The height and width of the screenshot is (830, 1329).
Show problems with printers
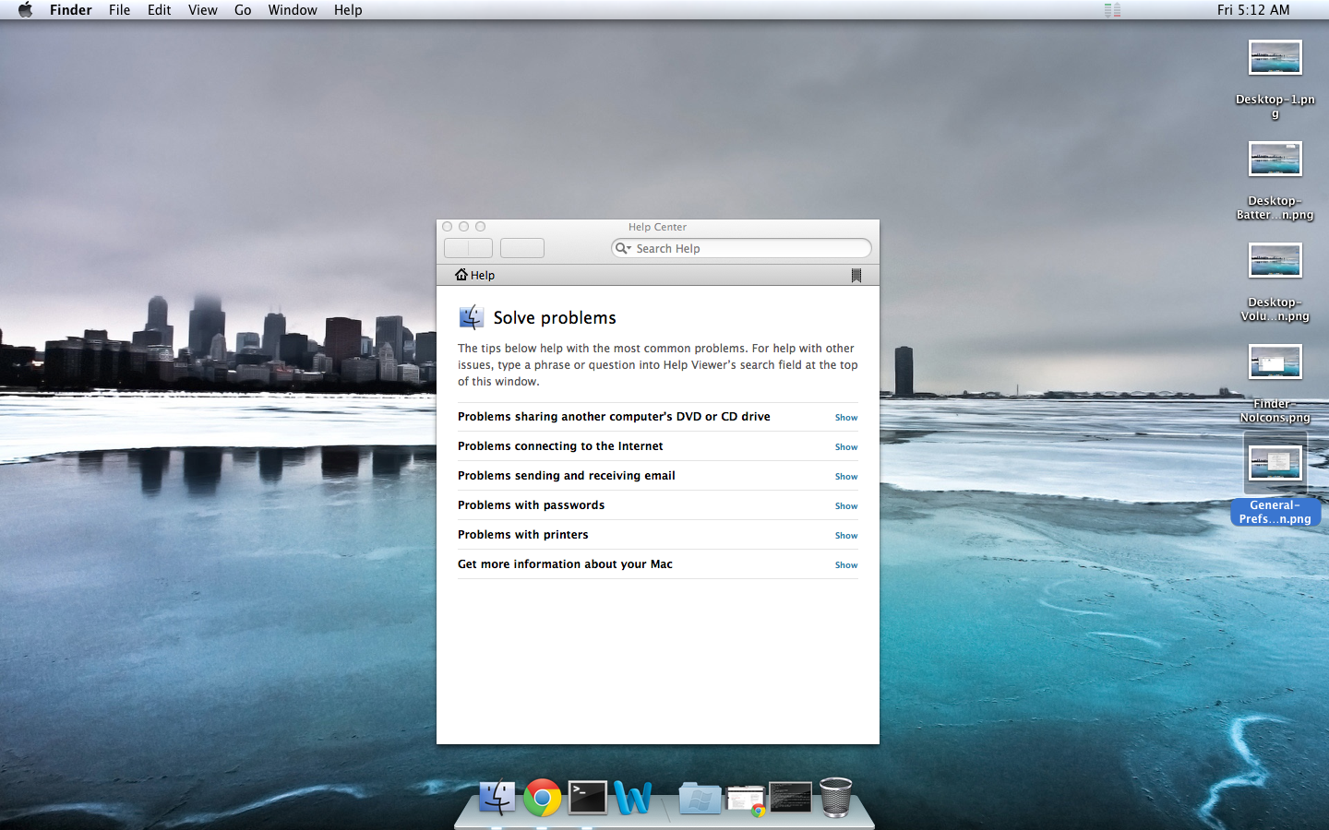[x=846, y=536]
